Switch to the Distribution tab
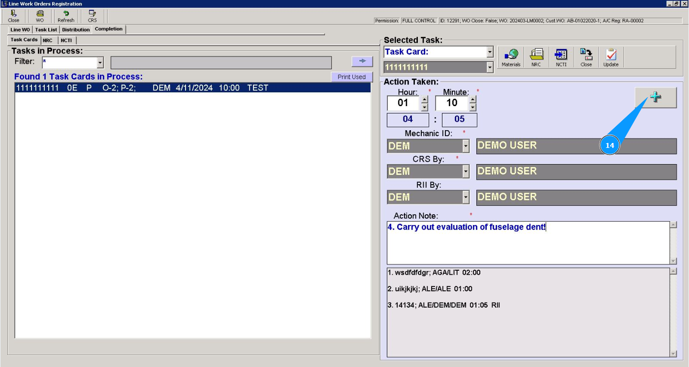The width and height of the screenshot is (689, 367). coord(76,30)
